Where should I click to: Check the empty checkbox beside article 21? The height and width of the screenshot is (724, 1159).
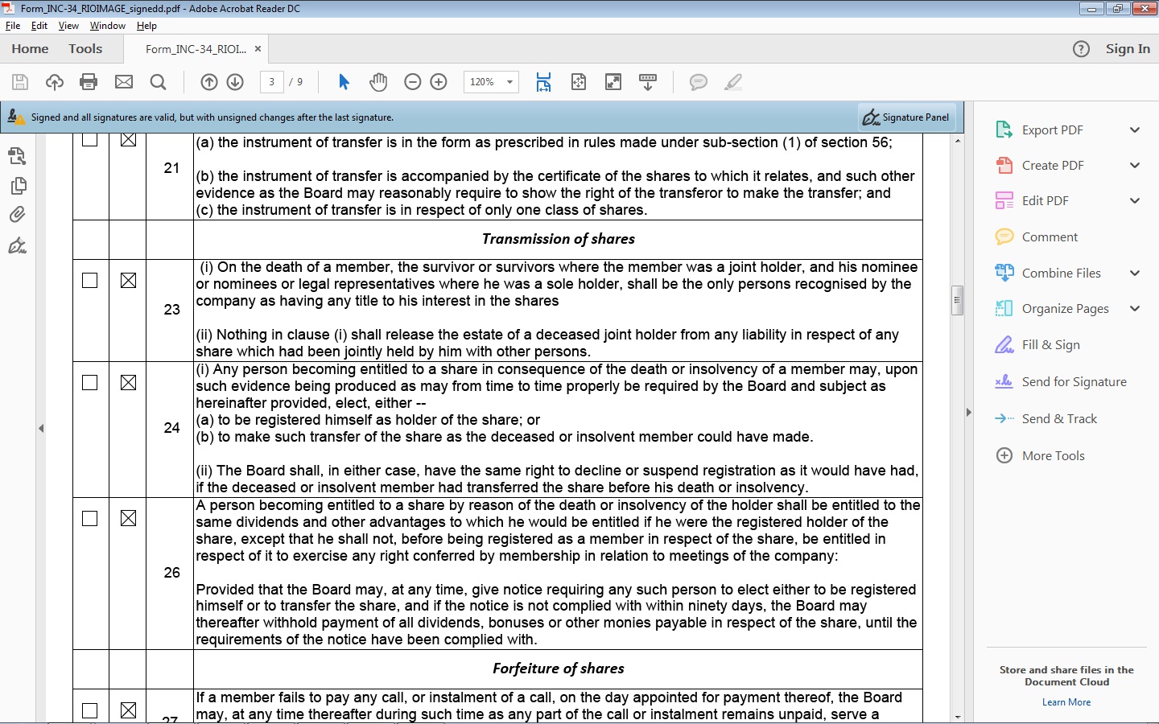click(89, 139)
